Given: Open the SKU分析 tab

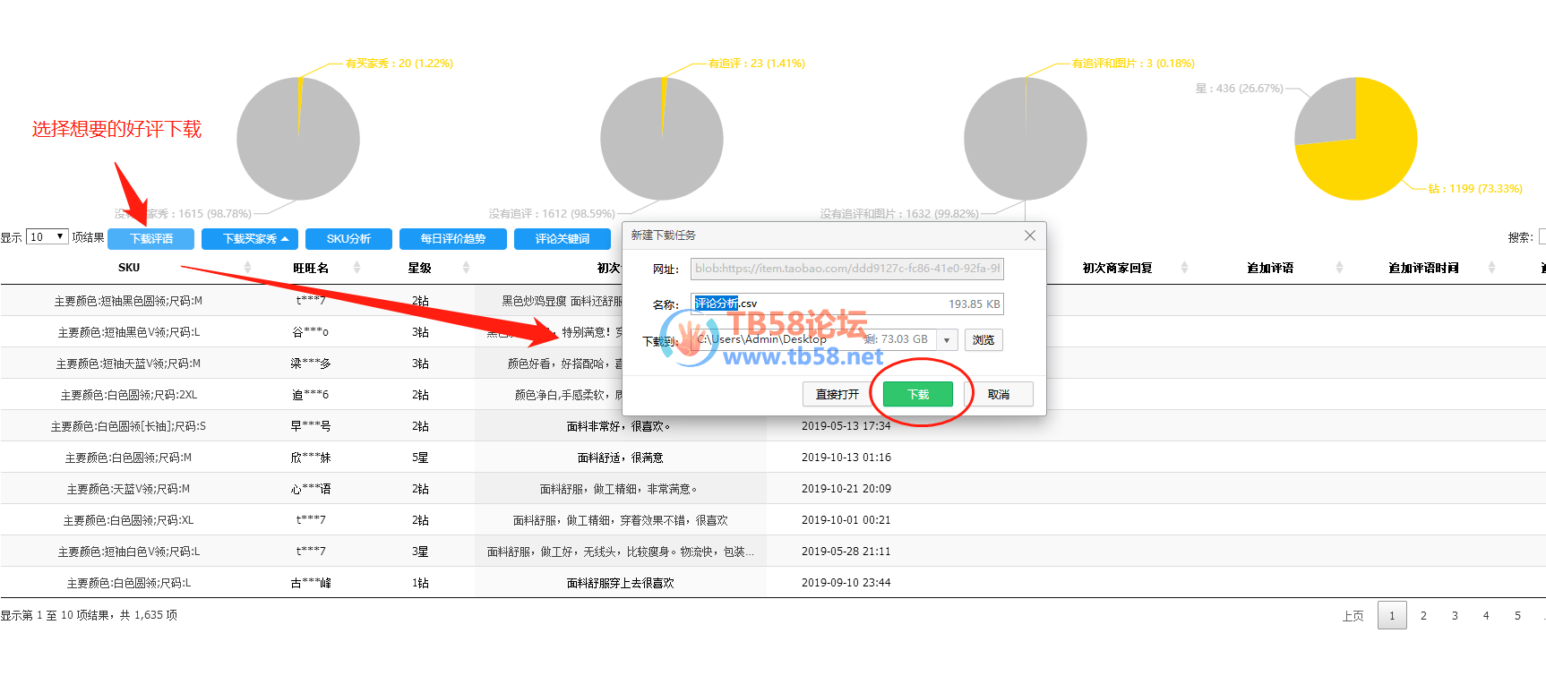Looking at the screenshot, I should pos(348,239).
